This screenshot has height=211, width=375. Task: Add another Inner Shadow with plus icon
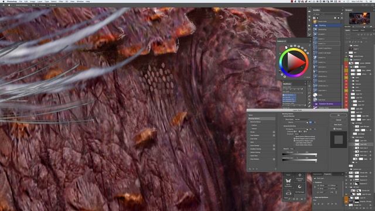coord(274,135)
